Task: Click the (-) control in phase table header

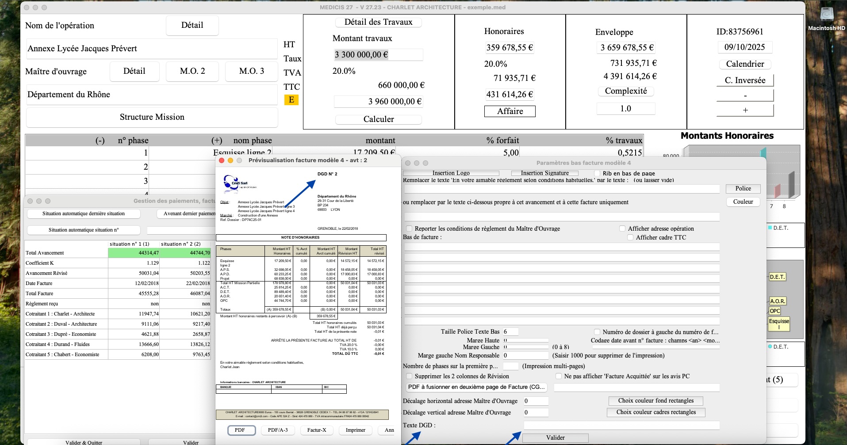Action: [100, 141]
